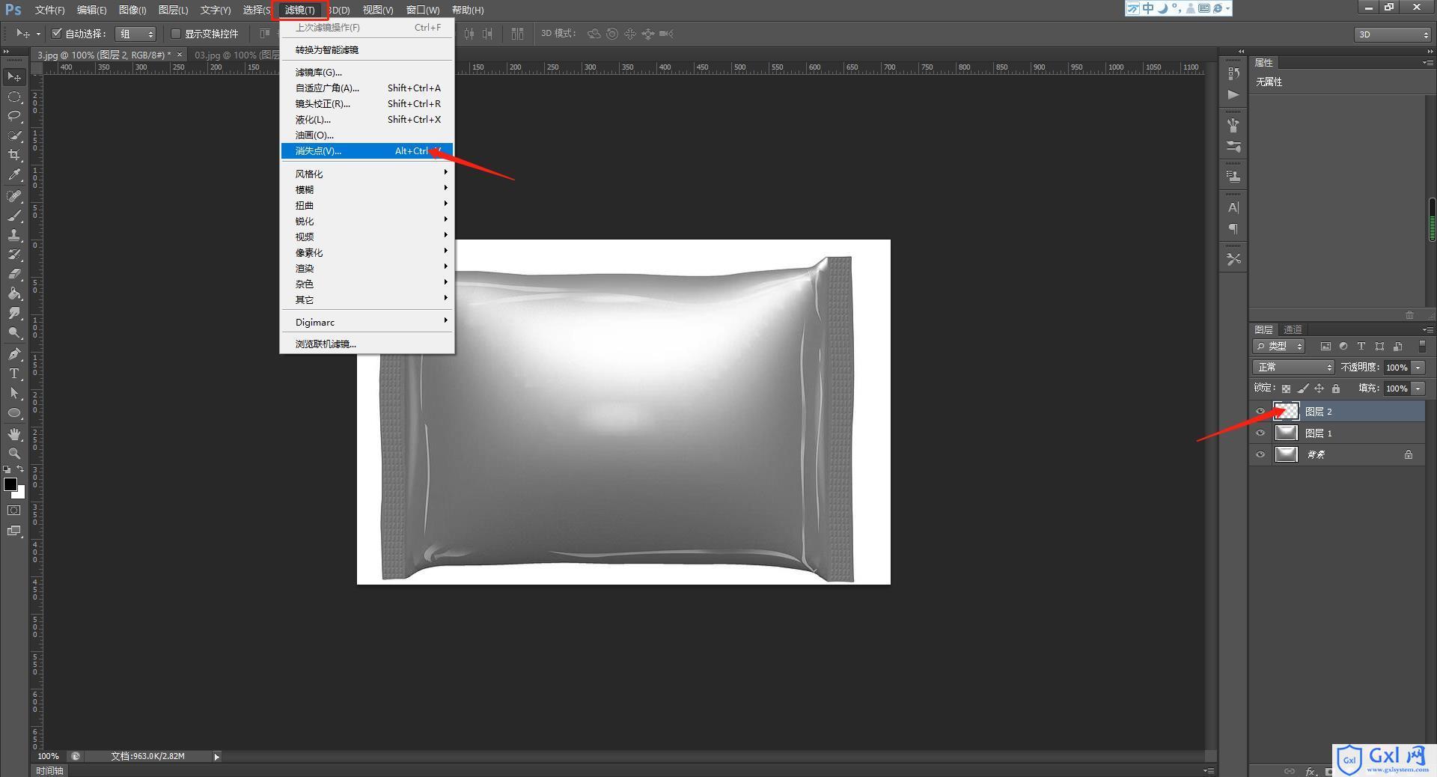Select the Dodge tool
The width and height of the screenshot is (1437, 777).
click(x=14, y=332)
